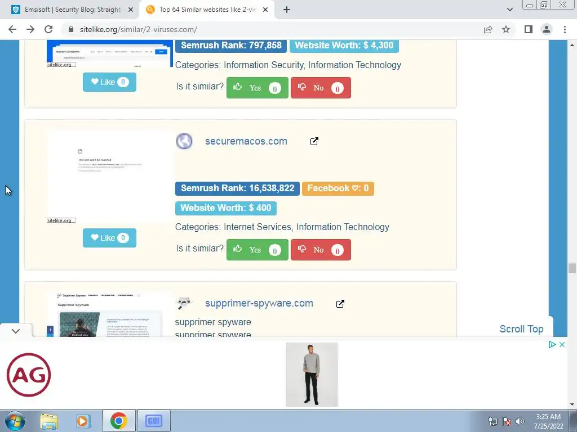Close the ad banner X
Image resolution: width=577 pixels, height=432 pixels.
click(x=562, y=345)
